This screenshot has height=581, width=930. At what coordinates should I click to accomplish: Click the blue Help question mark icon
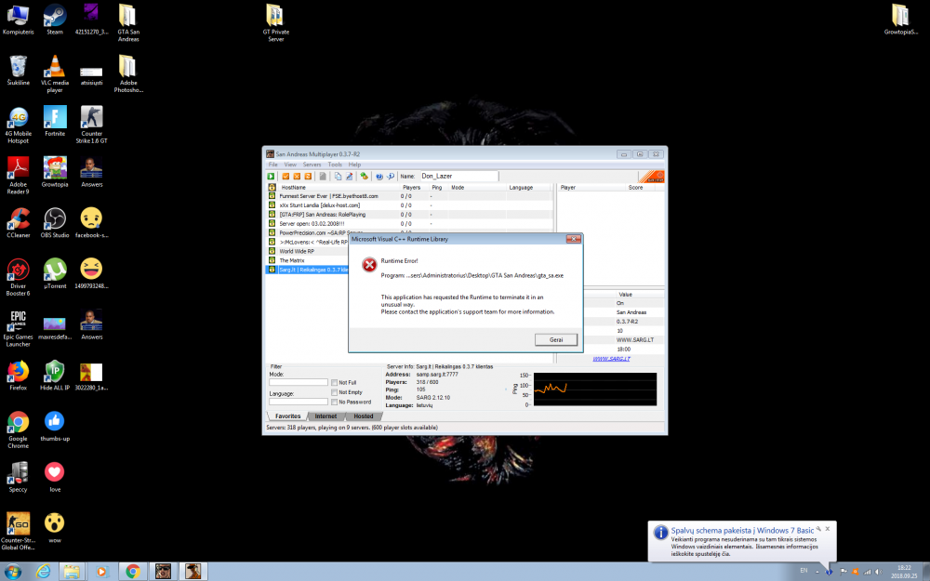(379, 176)
